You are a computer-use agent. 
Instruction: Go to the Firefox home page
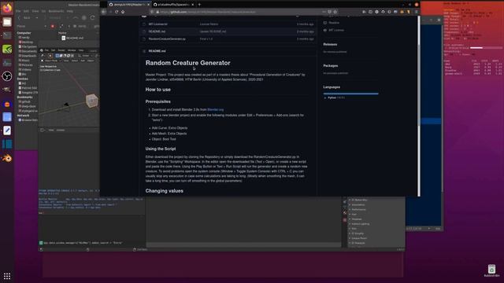point(123,12)
